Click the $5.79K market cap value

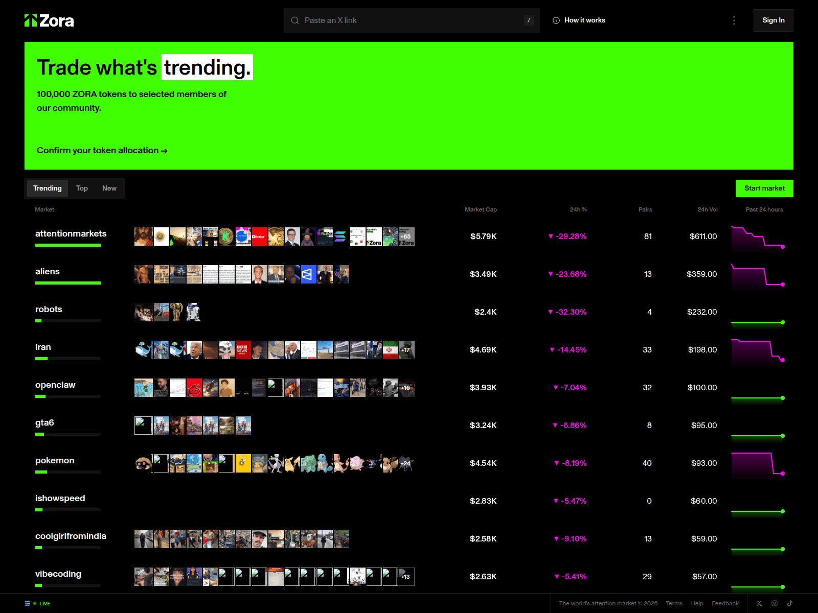483,237
